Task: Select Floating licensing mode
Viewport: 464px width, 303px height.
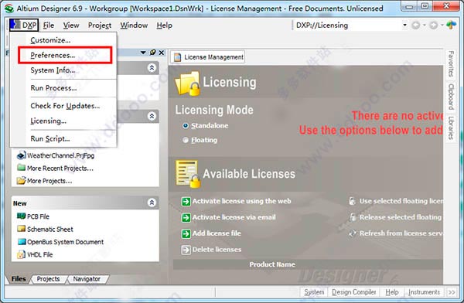Action: 200,140
